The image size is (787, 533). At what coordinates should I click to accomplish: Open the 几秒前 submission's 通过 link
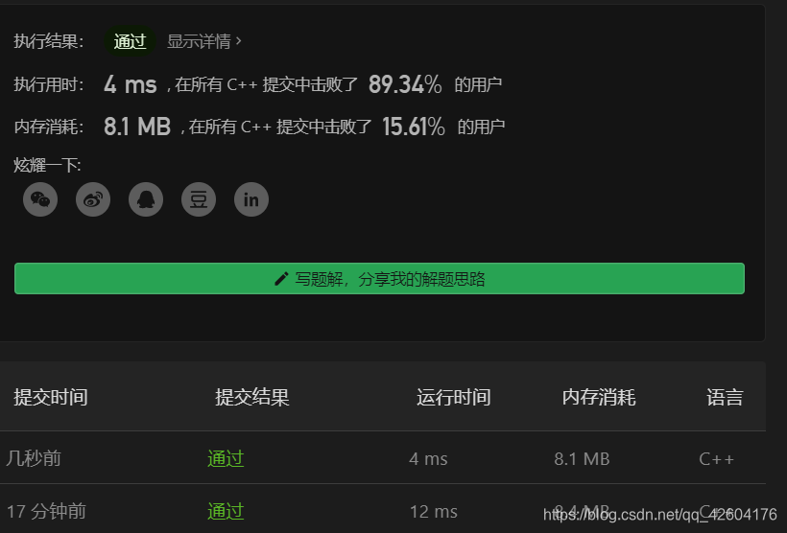tap(226, 458)
